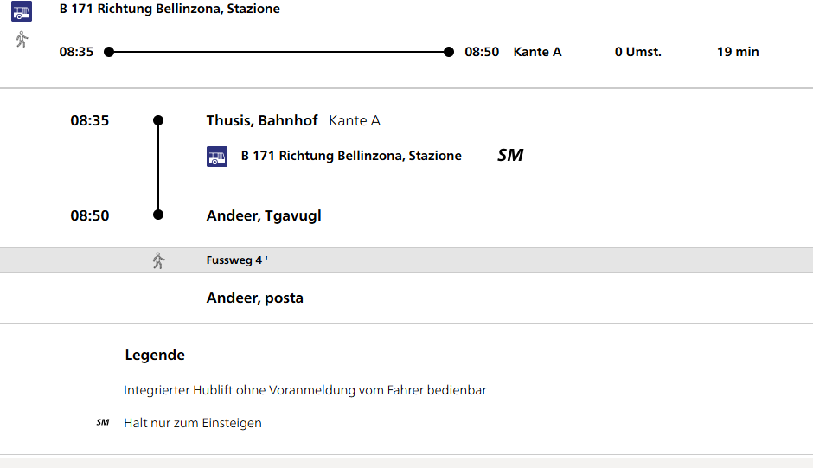Click the Legende heading
Viewport: 813px width, 468px height.
tap(155, 355)
